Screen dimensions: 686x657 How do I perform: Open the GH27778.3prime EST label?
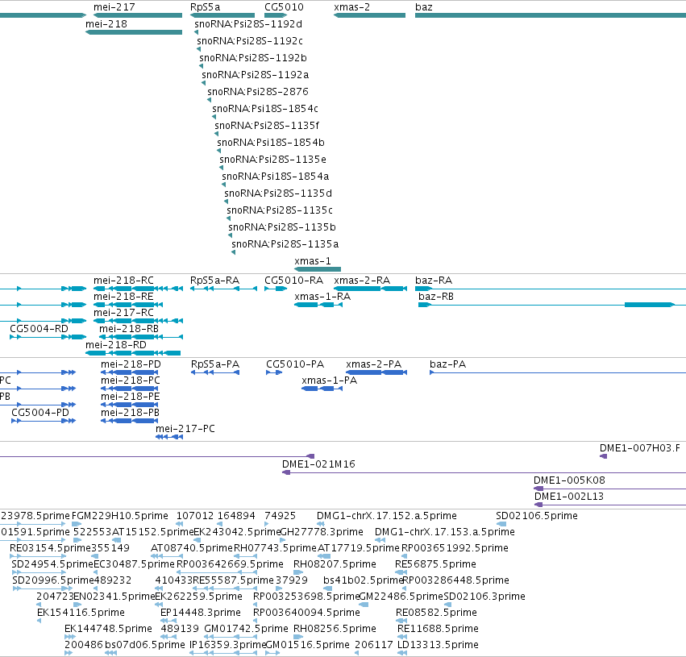tap(322, 532)
